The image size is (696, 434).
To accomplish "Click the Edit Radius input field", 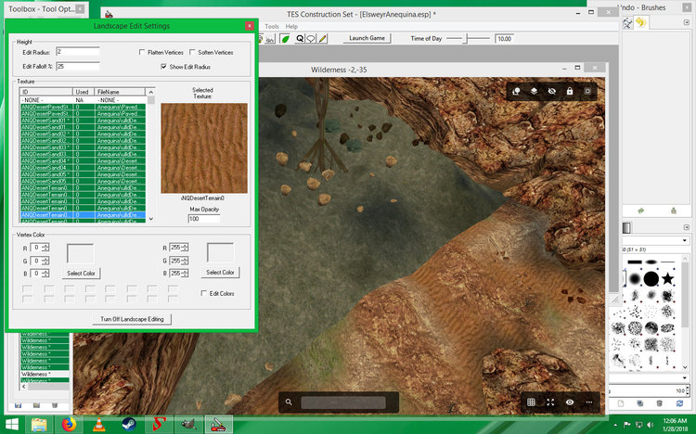I will [x=78, y=52].
